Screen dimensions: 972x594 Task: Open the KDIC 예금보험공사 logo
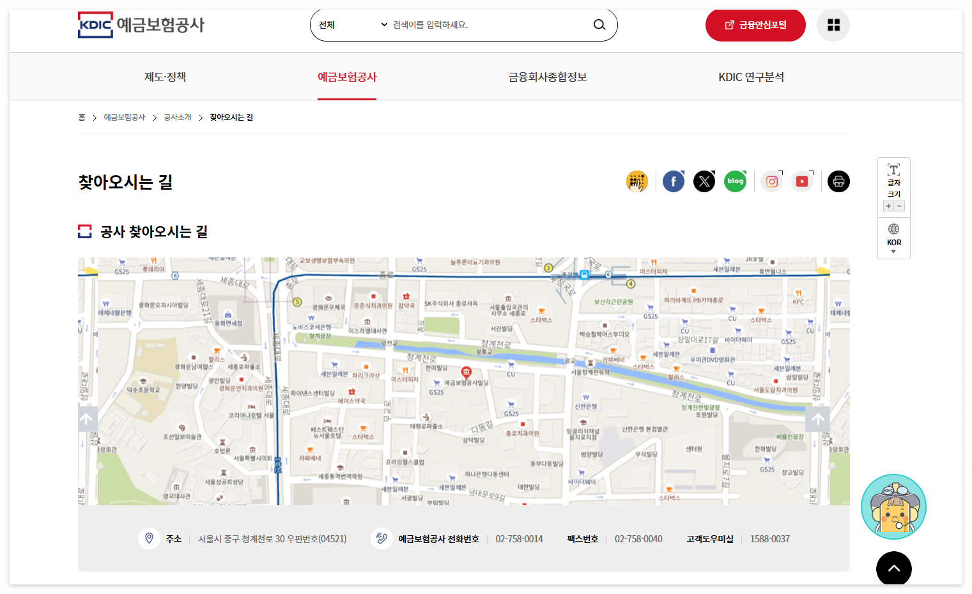tap(141, 24)
